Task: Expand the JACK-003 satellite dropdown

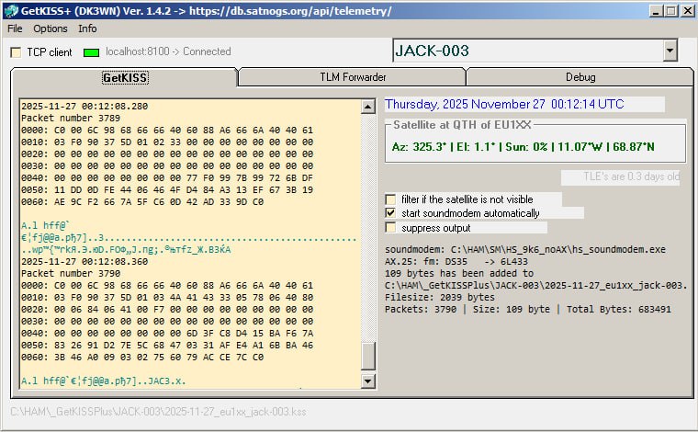Action: pos(670,51)
